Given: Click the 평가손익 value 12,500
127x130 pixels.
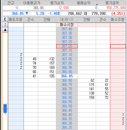Looking at the screenshot, I should pyautogui.click(x=57, y=8).
